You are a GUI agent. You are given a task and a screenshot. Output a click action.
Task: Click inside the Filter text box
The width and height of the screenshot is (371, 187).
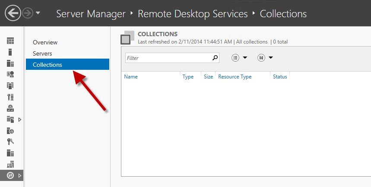(x=168, y=58)
